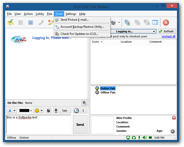Click the stacked user photos toolbar icon
This screenshot has width=184, height=147.
tap(127, 22)
